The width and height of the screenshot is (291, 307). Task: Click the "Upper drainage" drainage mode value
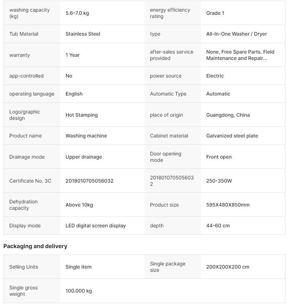(x=84, y=157)
